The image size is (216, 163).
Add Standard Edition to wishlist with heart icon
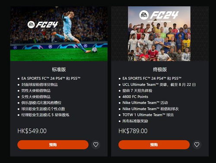pyautogui.click(x=96, y=144)
